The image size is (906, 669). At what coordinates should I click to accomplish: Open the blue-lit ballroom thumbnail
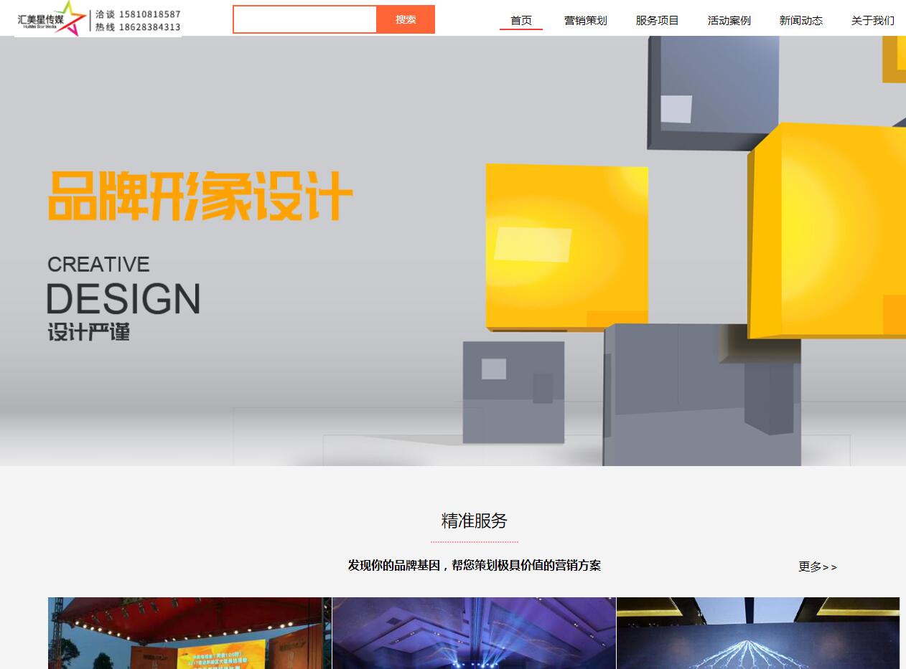point(474,632)
